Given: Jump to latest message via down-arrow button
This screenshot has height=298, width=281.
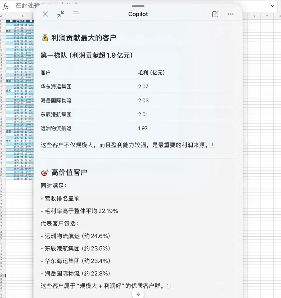Looking at the screenshot, I should [x=138, y=294].
